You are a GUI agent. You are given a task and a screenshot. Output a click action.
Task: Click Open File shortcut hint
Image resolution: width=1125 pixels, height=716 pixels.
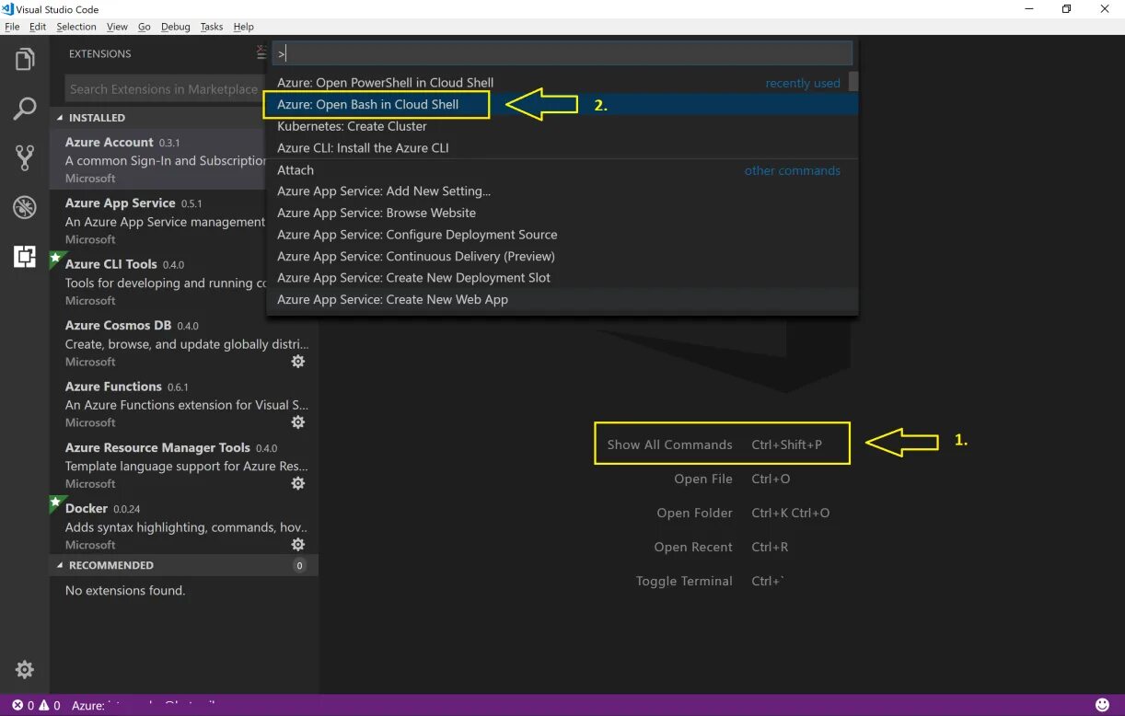[732, 479]
